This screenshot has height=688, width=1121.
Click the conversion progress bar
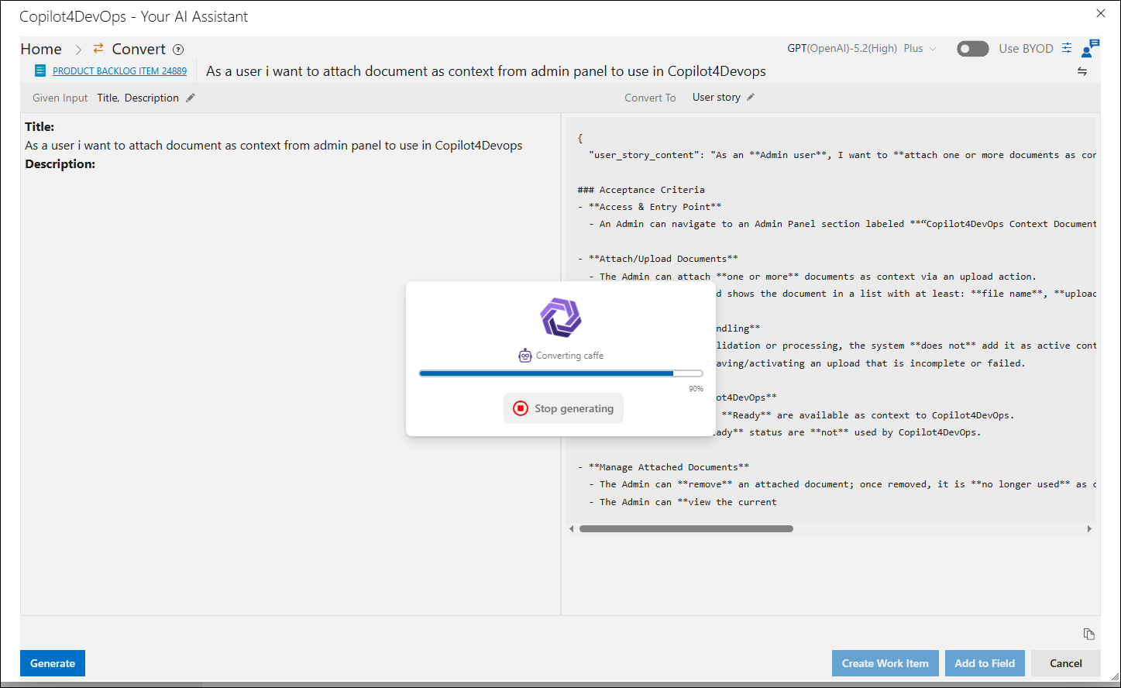pos(561,373)
